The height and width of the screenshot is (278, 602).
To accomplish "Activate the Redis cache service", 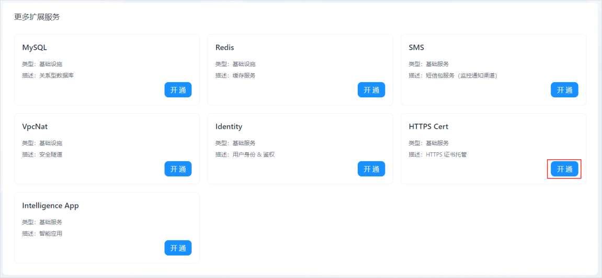I will click(371, 90).
